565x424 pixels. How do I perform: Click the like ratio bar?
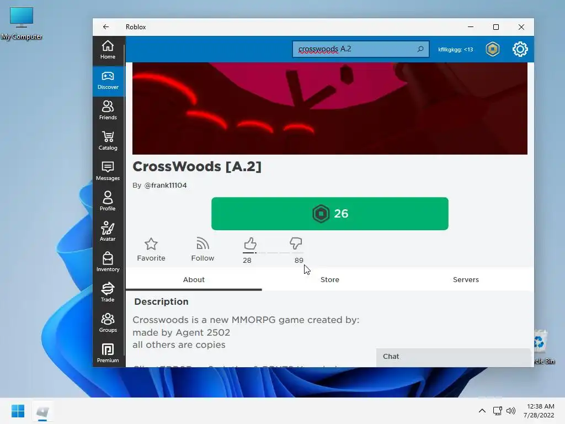273,253
